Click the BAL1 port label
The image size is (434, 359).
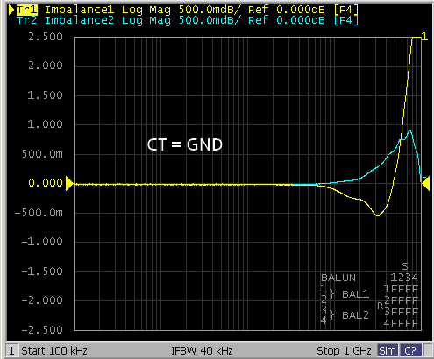point(356,294)
